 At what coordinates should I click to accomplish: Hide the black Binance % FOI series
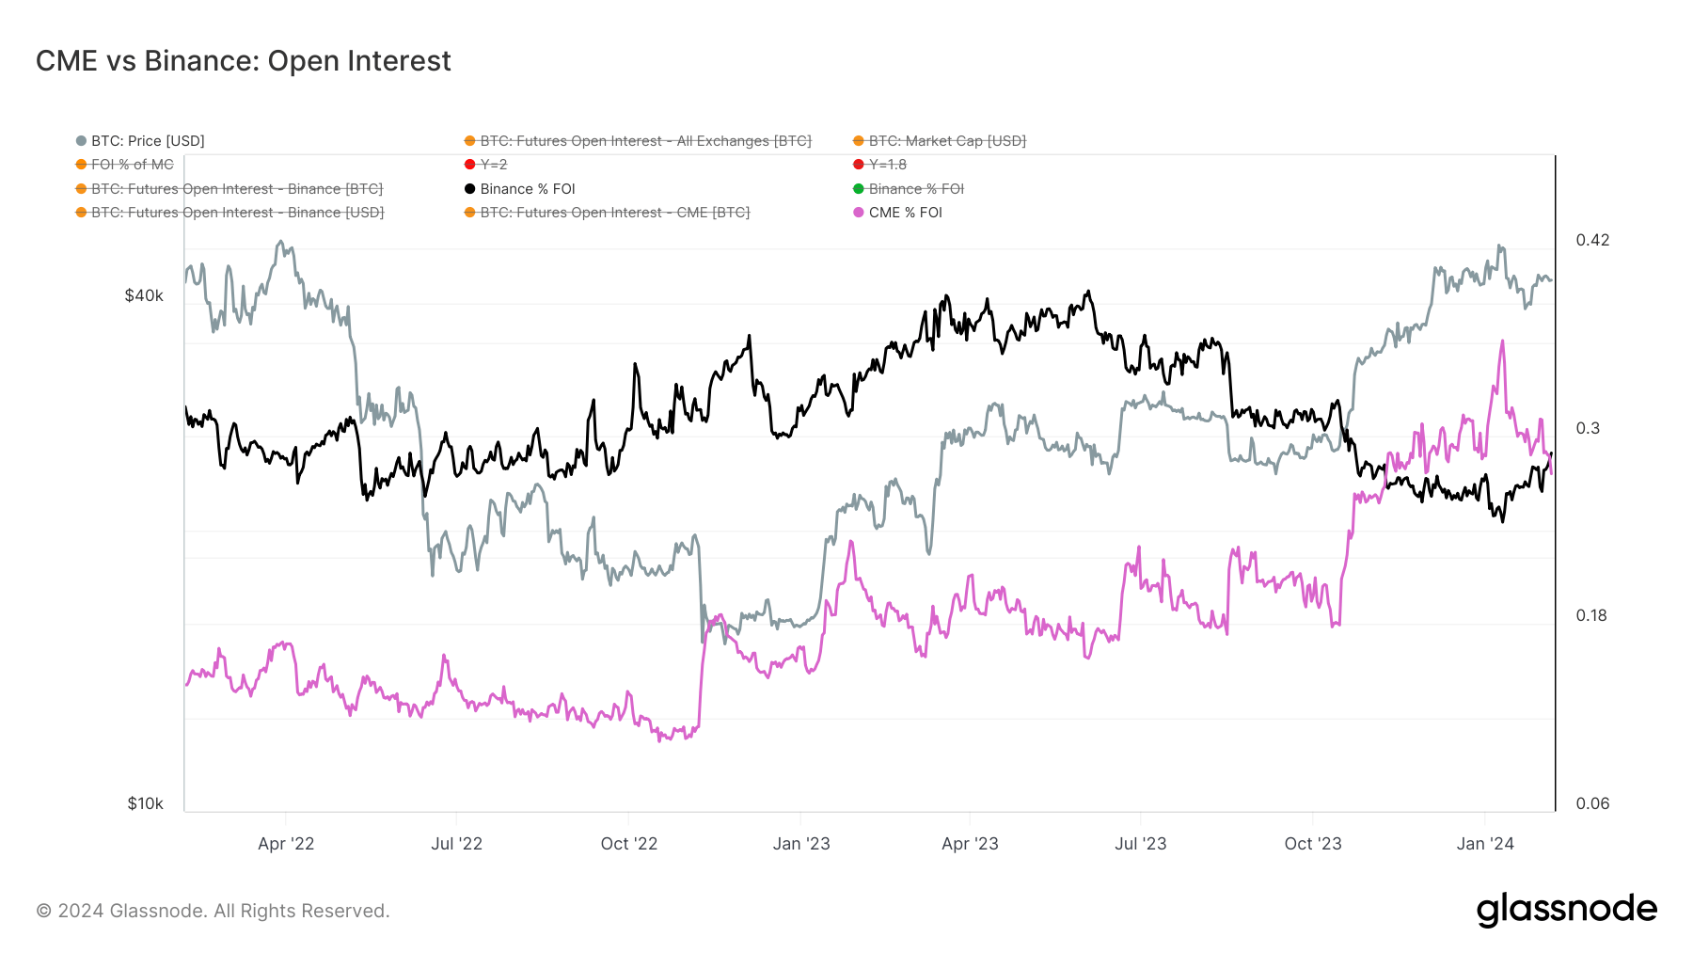point(528,189)
